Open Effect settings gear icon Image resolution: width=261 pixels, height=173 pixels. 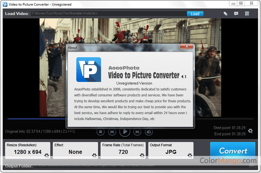pyautogui.click(x=94, y=156)
